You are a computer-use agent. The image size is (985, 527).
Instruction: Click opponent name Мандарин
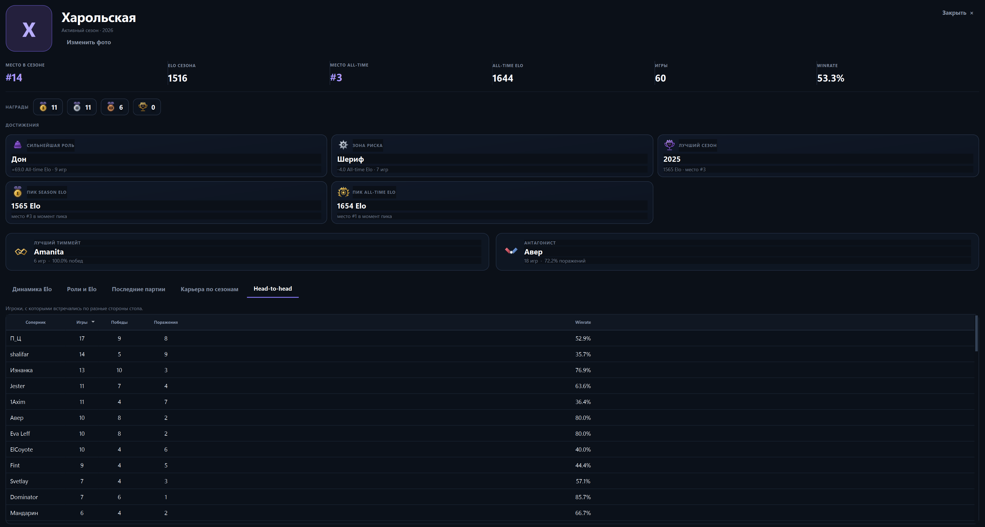(24, 513)
